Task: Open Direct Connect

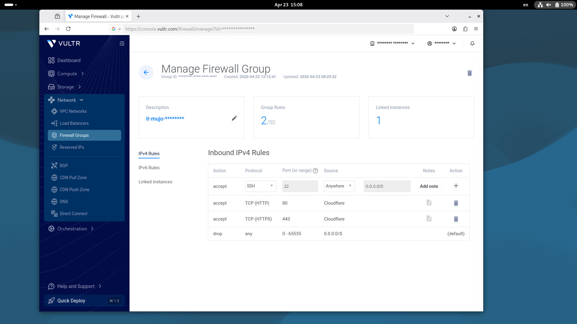Action: [69, 214]
